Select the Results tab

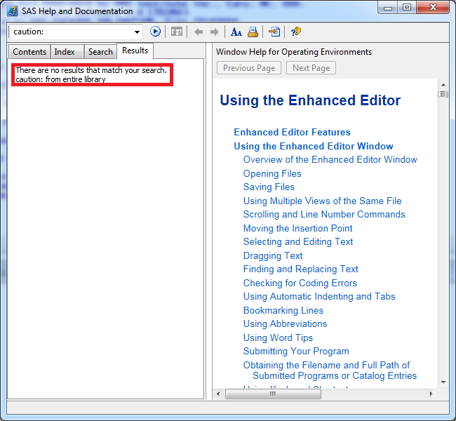click(x=135, y=51)
